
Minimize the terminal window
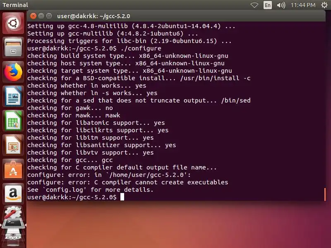click(41, 16)
